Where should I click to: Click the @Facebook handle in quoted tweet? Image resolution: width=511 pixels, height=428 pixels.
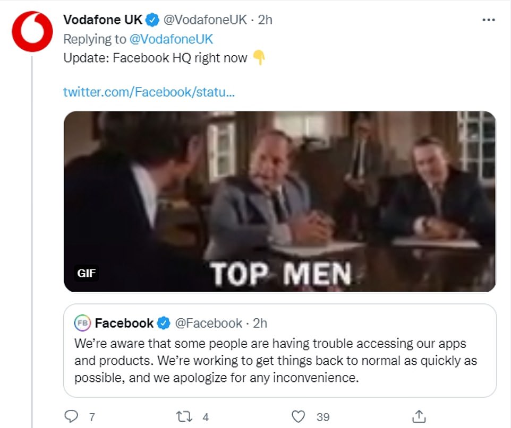pyautogui.click(x=209, y=323)
